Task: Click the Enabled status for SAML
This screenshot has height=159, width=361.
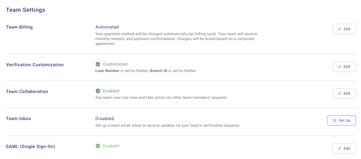Action: coord(111,146)
